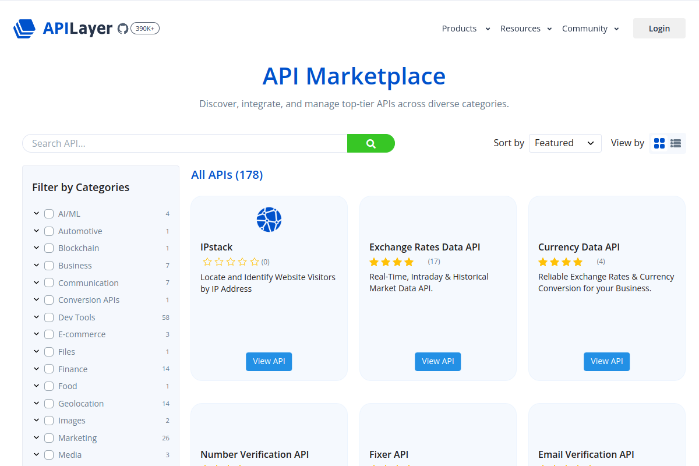
Task: Expand the Geolocation category chevron
Action: click(36, 404)
